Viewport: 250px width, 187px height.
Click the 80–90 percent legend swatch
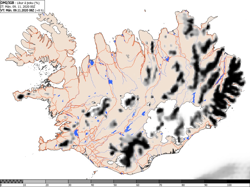click(193, 182)
